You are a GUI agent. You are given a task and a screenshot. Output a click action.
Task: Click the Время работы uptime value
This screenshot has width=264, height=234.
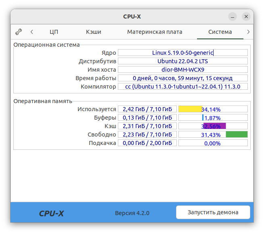[x=183, y=78]
